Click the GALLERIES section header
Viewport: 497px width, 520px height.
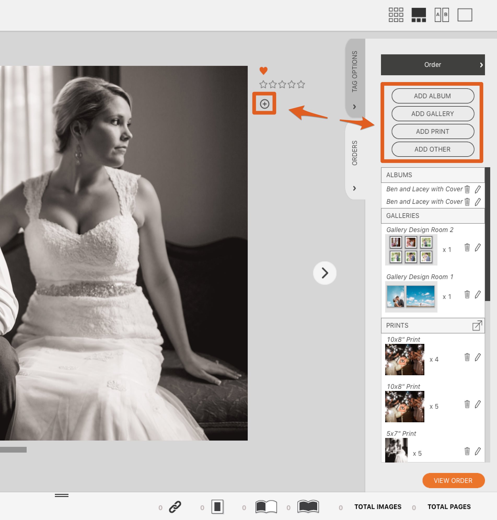point(433,216)
